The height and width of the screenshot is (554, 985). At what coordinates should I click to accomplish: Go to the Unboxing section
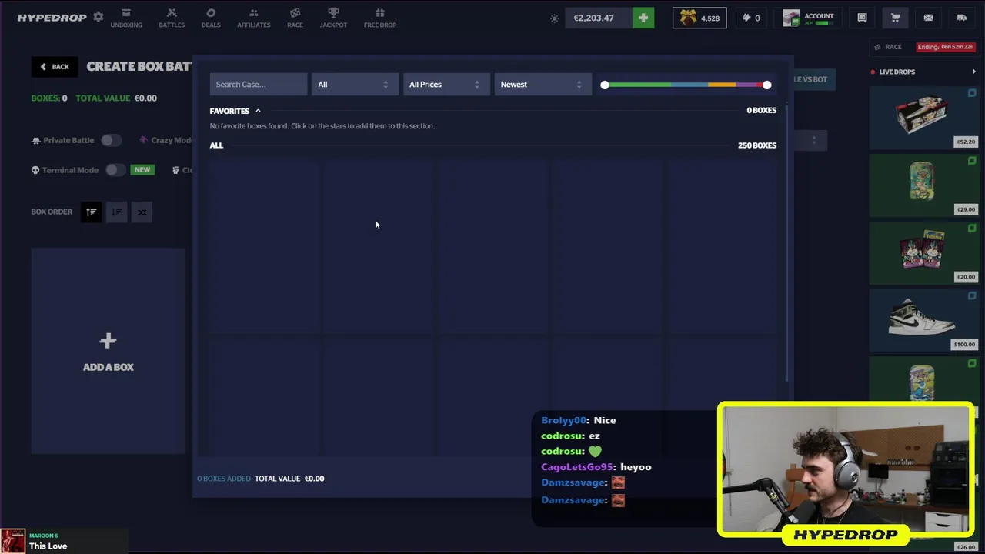(x=126, y=18)
